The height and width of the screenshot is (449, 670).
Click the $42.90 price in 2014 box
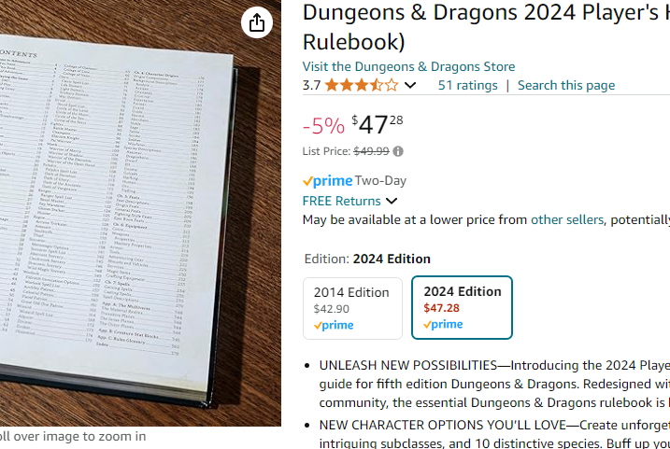pos(331,309)
